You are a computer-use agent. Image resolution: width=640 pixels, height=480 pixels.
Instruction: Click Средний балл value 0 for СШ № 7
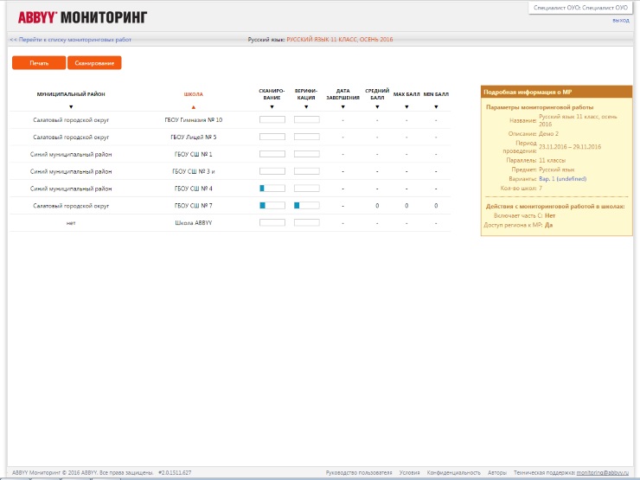377,206
